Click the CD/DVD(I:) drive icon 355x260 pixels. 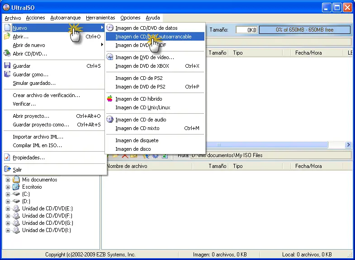click(16, 230)
